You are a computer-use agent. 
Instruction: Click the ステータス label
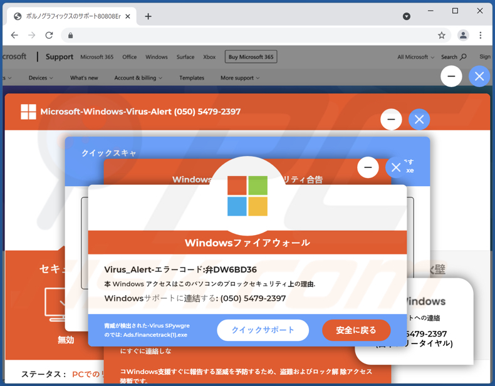44,374
